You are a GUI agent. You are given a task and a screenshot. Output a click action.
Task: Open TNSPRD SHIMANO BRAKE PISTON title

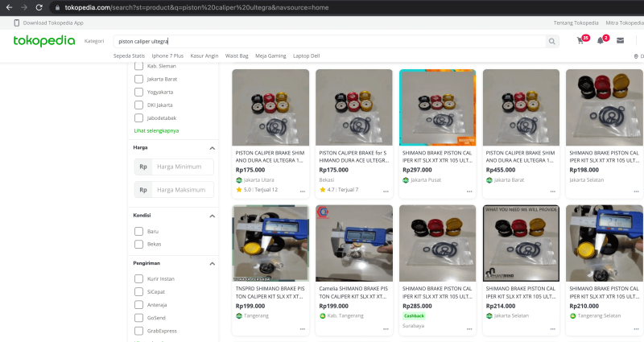270,292
